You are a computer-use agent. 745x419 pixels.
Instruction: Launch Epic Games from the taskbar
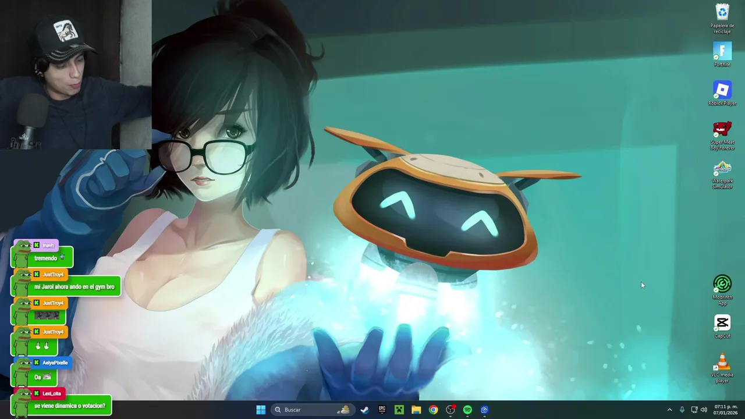click(382, 410)
